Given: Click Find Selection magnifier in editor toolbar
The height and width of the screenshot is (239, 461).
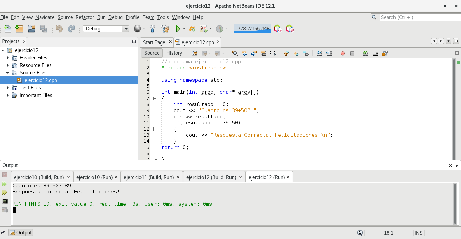Looking at the screenshot, I should click(235, 53).
